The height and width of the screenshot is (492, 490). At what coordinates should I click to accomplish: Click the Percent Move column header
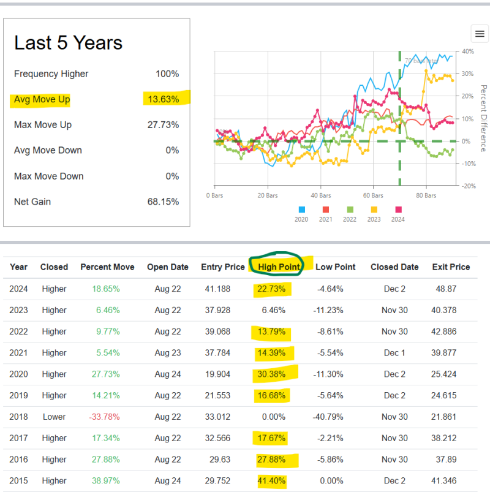107,267
